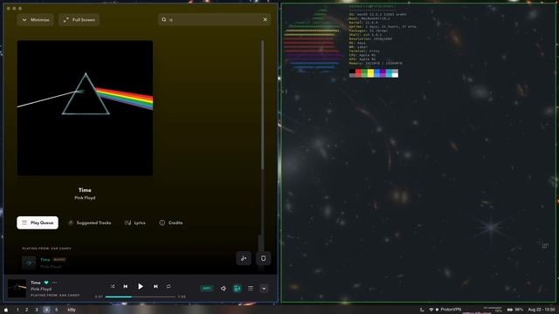Image resolution: width=559 pixels, height=314 pixels.
Task: Click the Minimize button
Action: pyautogui.click(x=35, y=20)
